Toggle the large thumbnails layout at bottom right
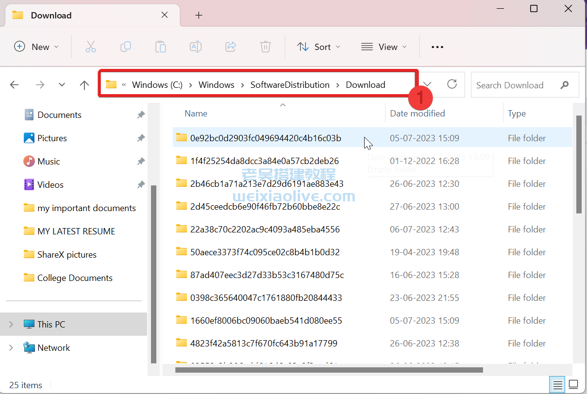Viewport: 587px width, 394px height. (x=573, y=384)
